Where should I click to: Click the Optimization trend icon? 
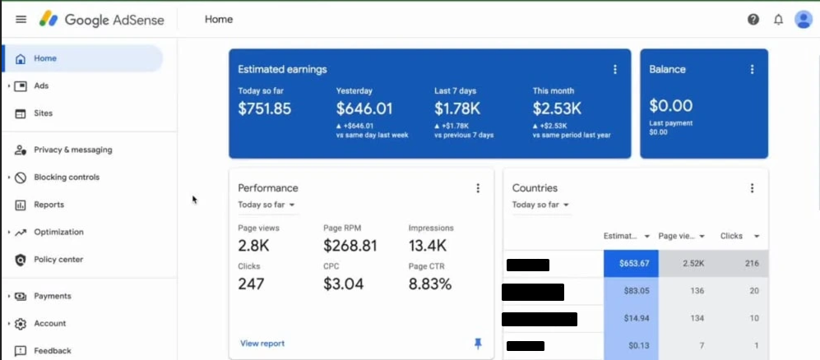tap(21, 233)
